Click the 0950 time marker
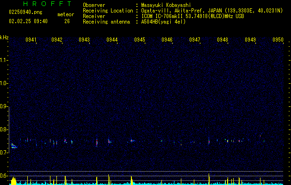Image resolution: width=291 pixels, height=185 pixels. tap(278, 40)
